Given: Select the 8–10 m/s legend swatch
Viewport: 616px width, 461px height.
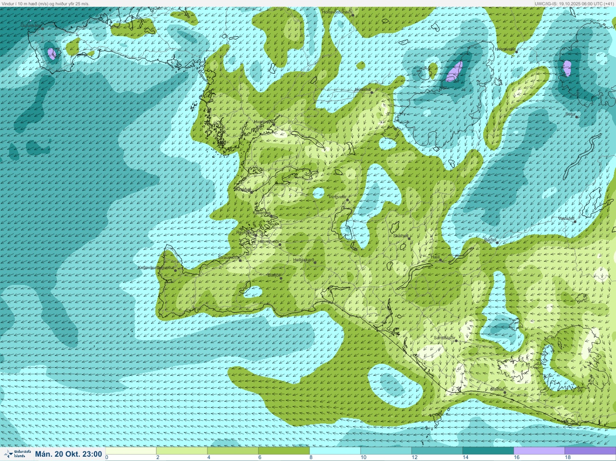Looking at the screenshot, I should 335,451.
